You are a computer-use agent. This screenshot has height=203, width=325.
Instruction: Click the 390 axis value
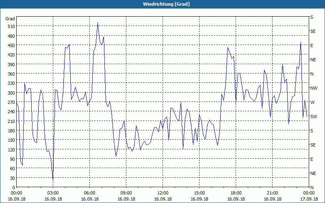pos(12,64)
